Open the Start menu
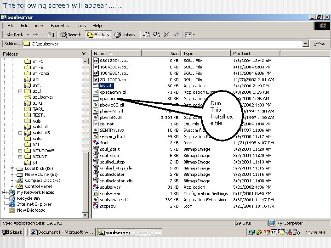This screenshot has width=331, height=248. [12, 232]
